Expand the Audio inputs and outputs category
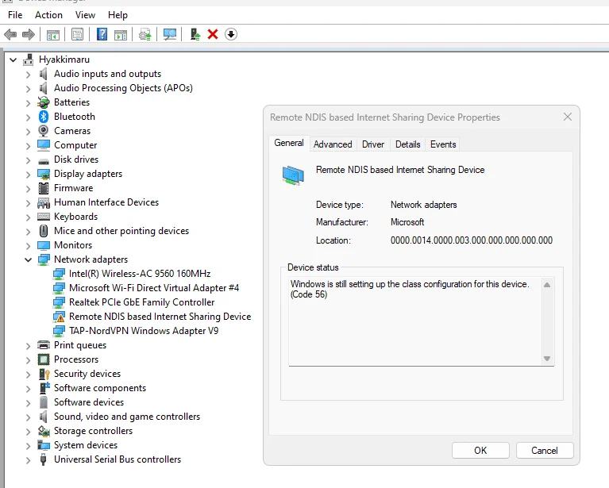609x488 pixels. point(28,74)
